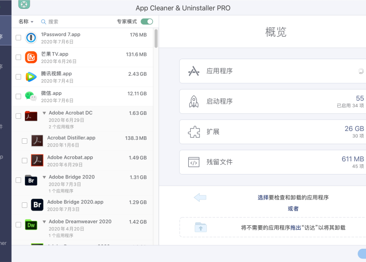Click the 选择 link text
The width and height of the screenshot is (366, 262).
(x=263, y=197)
